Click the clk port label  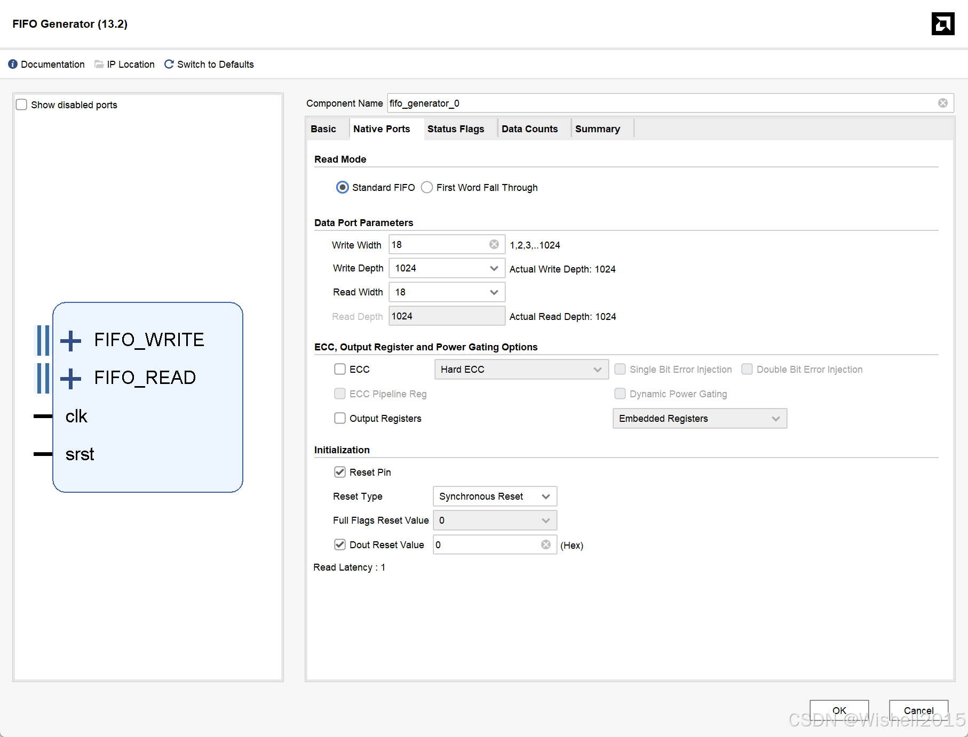[76, 416]
